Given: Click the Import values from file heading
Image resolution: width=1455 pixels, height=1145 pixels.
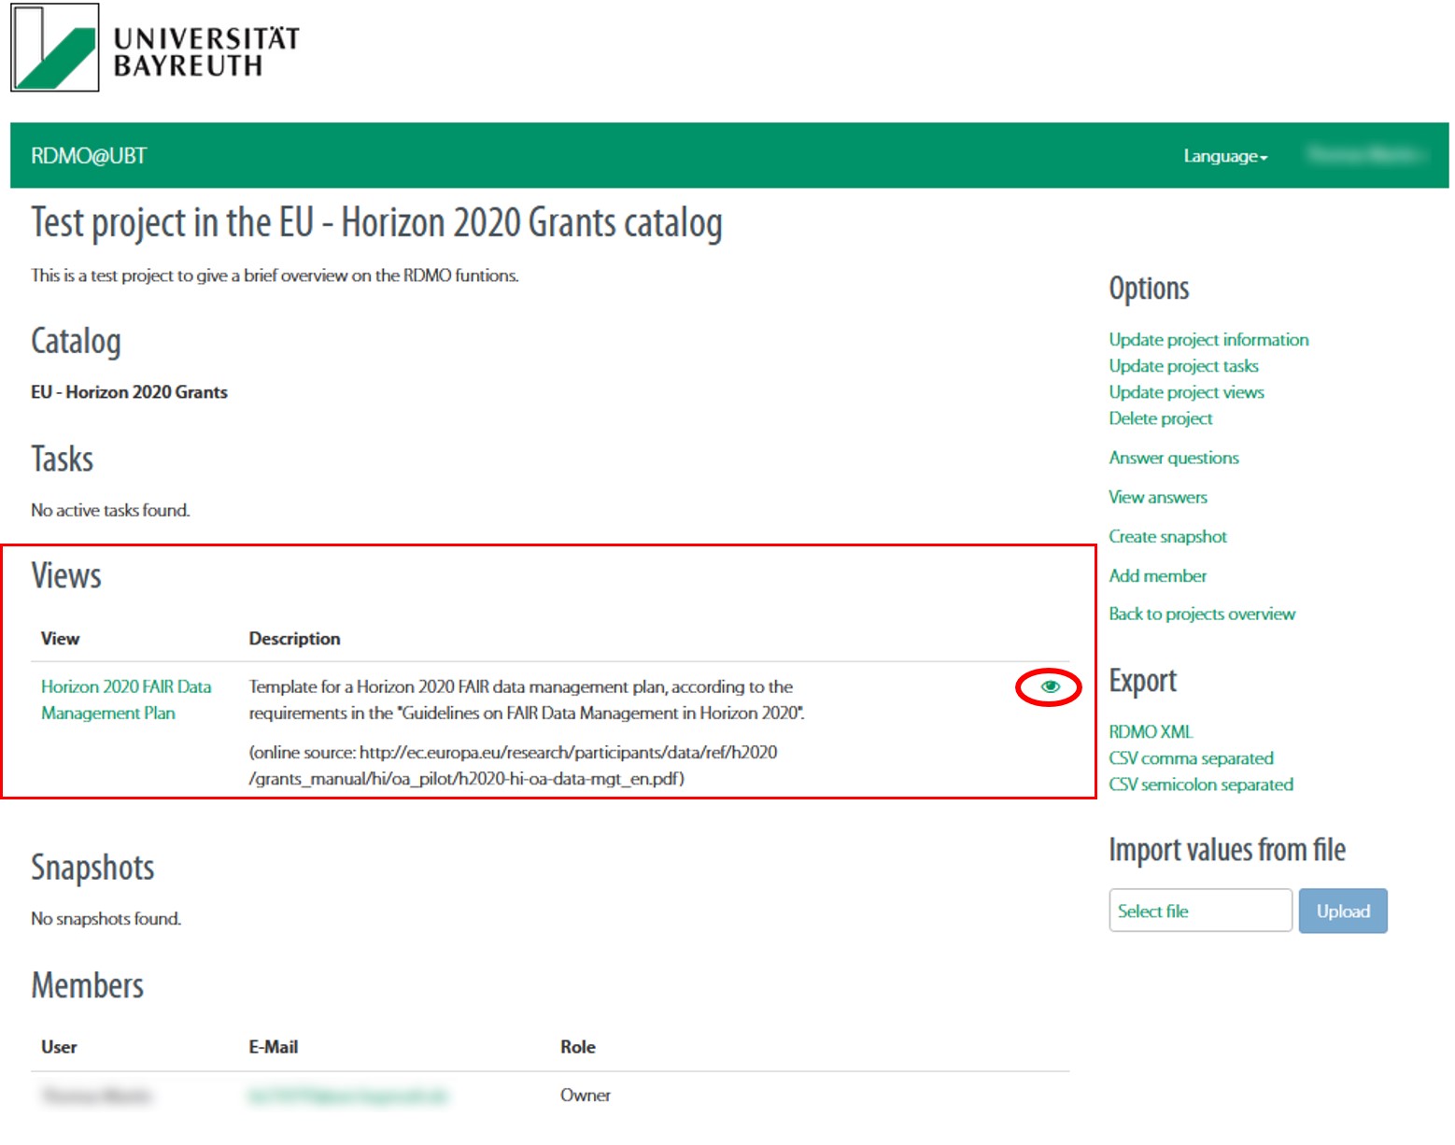Looking at the screenshot, I should click(x=1226, y=850).
